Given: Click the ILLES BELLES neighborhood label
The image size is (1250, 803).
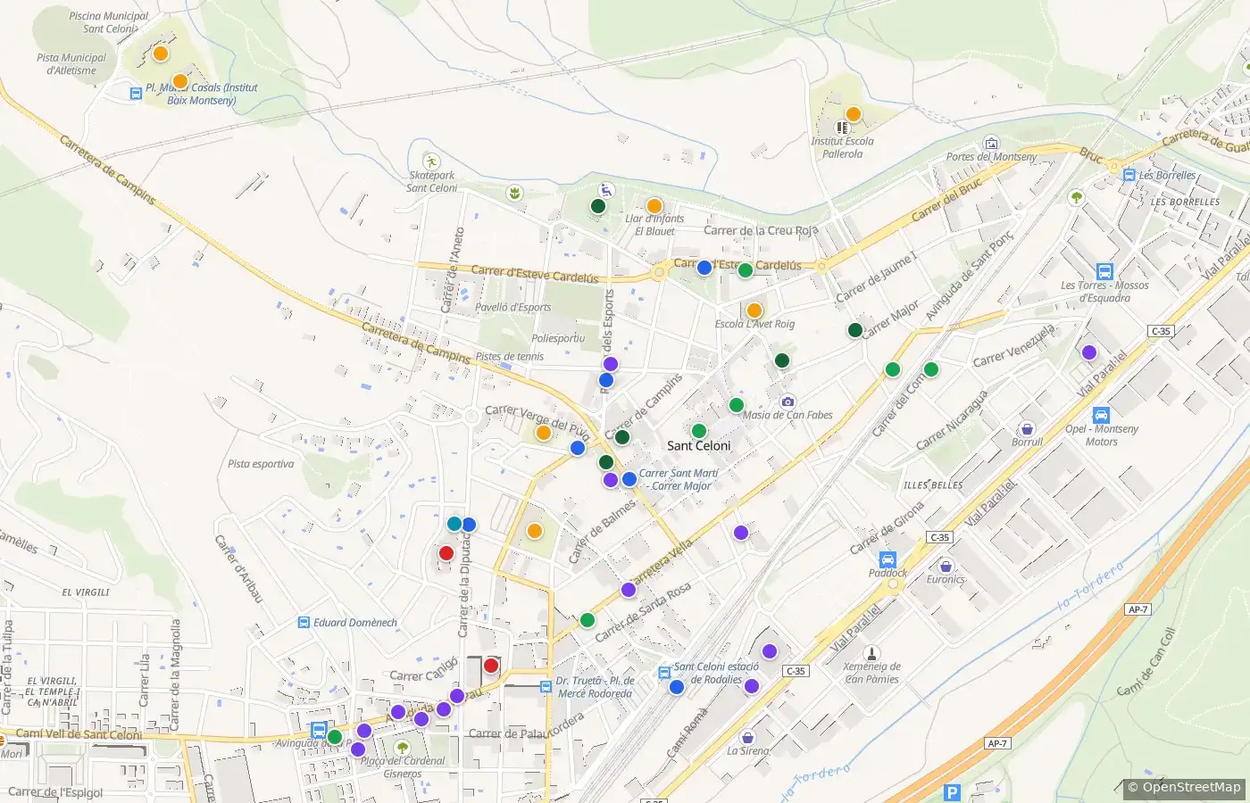Looking at the screenshot, I should click(933, 485).
